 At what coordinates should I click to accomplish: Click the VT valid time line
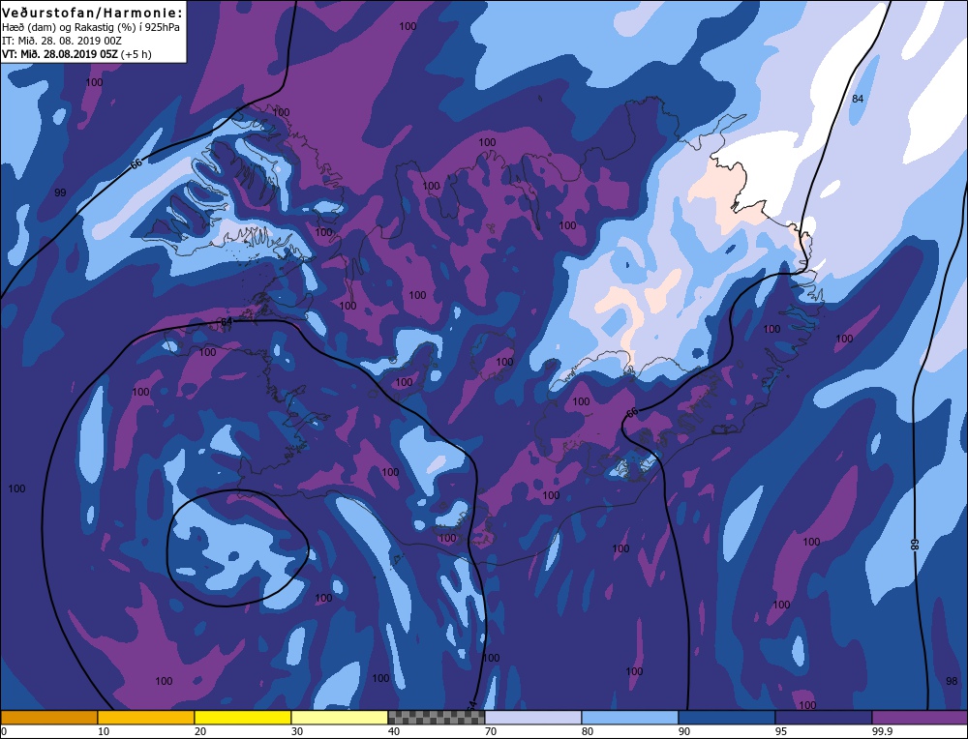click(x=77, y=54)
